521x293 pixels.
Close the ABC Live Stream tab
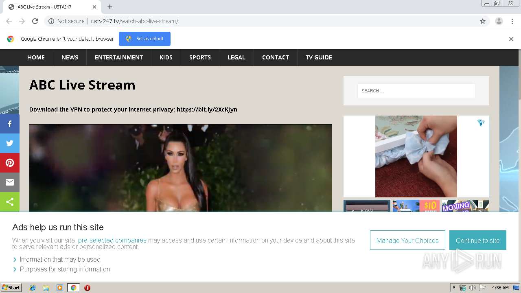[x=94, y=7]
